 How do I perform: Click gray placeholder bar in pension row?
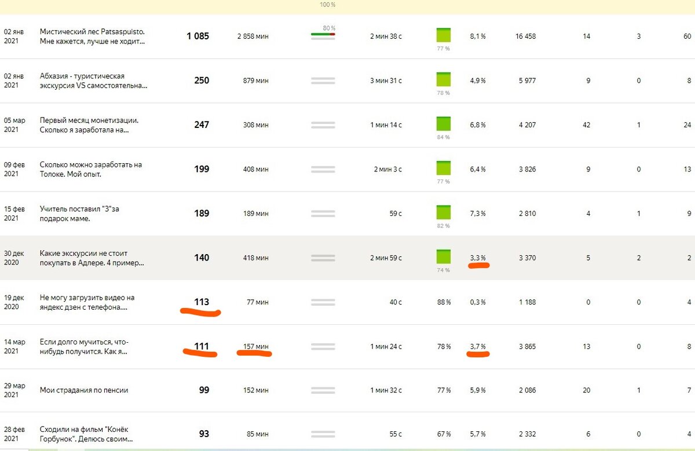tap(323, 390)
